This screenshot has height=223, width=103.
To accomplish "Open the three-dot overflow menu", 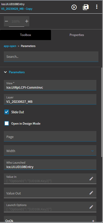I will [x=97, y=7].
